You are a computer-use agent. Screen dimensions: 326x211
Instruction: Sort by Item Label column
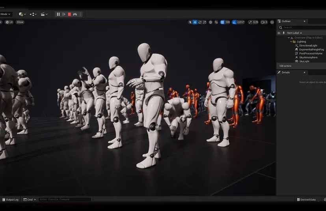click(x=294, y=33)
